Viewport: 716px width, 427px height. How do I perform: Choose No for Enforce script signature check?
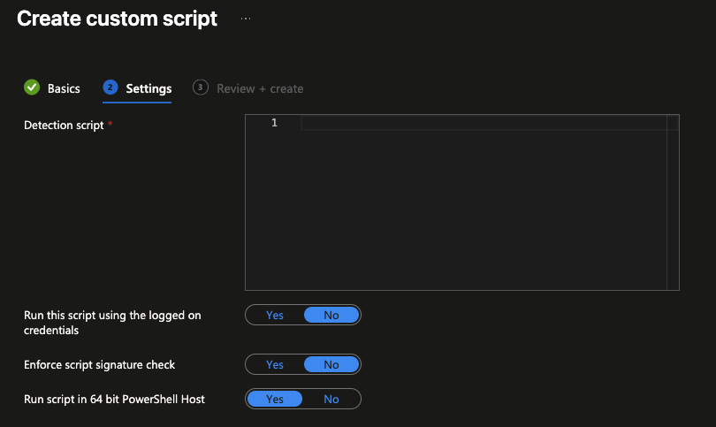(x=331, y=364)
